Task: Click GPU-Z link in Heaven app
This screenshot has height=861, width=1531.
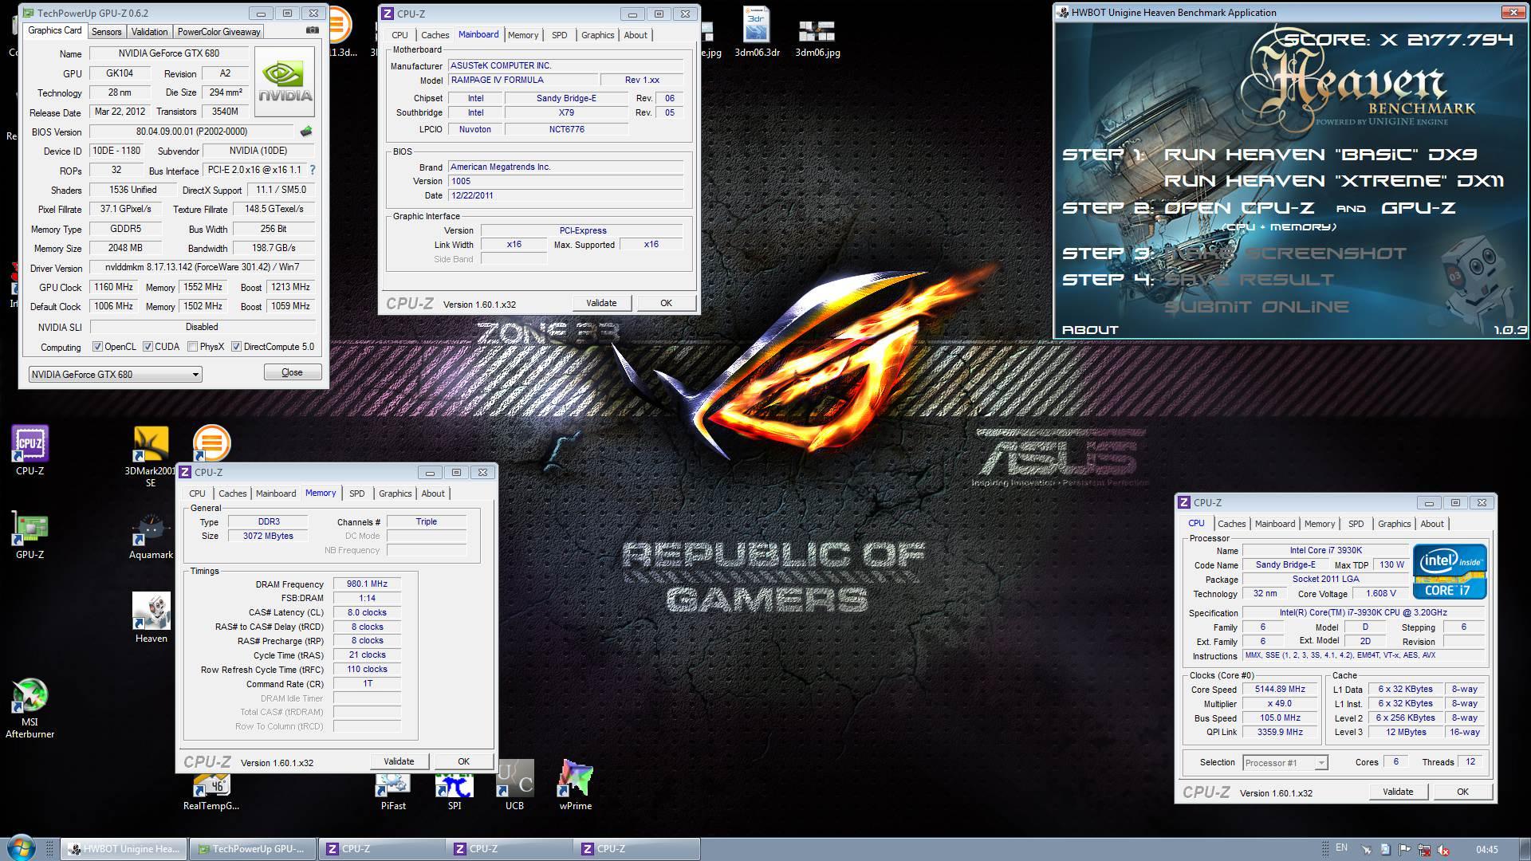Action: tap(1418, 208)
